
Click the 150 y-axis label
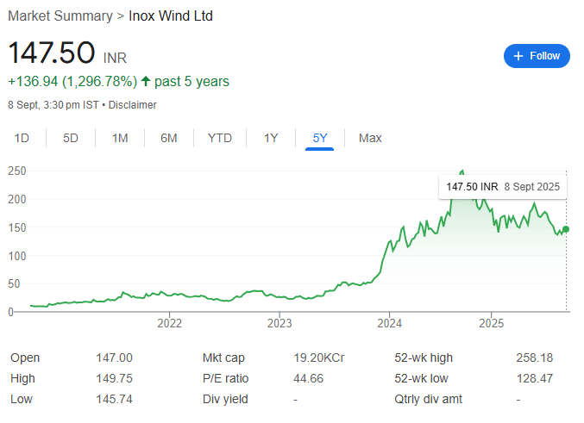tap(17, 227)
